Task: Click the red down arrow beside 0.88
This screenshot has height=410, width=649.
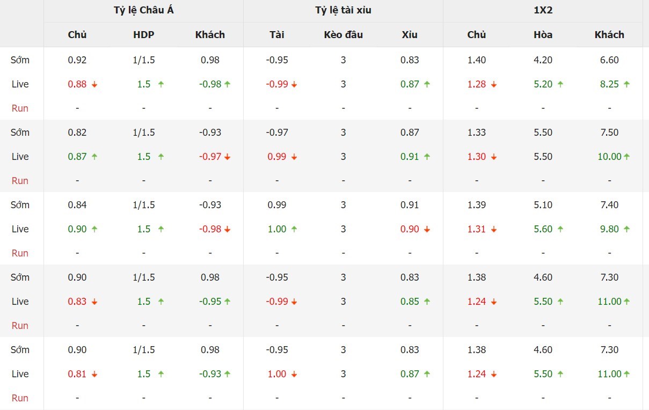Action: [94, 84]
